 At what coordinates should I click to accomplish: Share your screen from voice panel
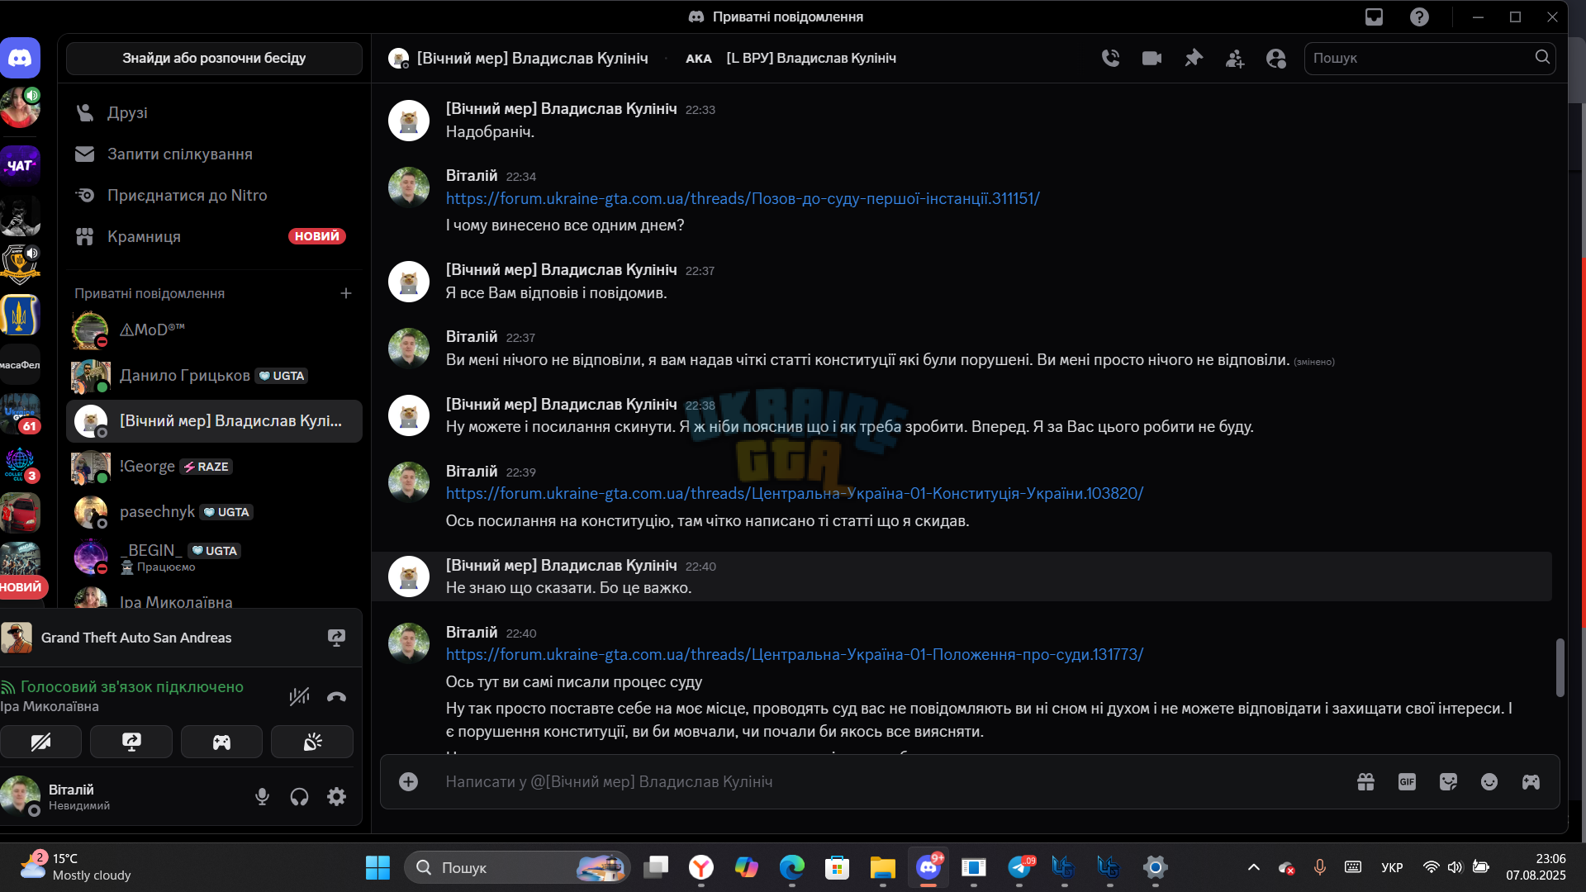pos(131,742)
